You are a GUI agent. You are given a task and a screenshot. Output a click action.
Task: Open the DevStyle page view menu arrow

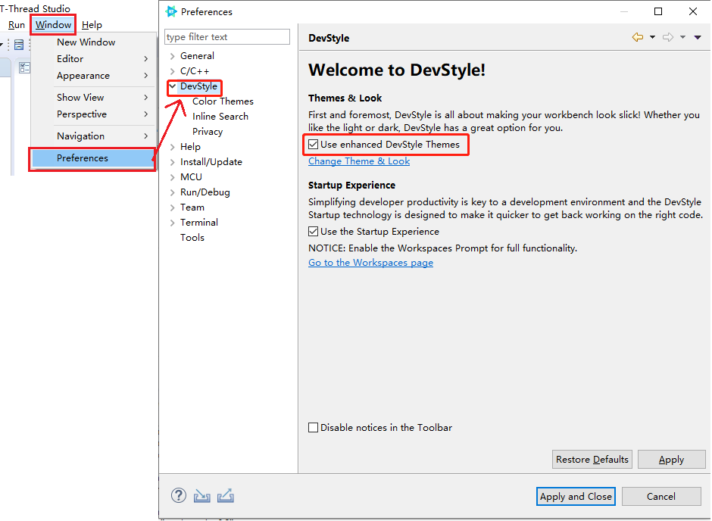[x=698, y=37]
